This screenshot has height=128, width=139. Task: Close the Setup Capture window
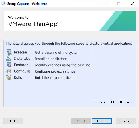[x=132, y=4]
